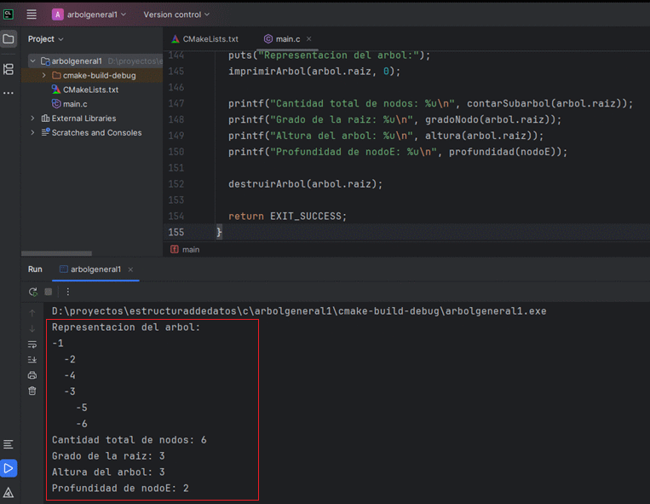
Task: Open the hamburger main menu
Action: 32,14
